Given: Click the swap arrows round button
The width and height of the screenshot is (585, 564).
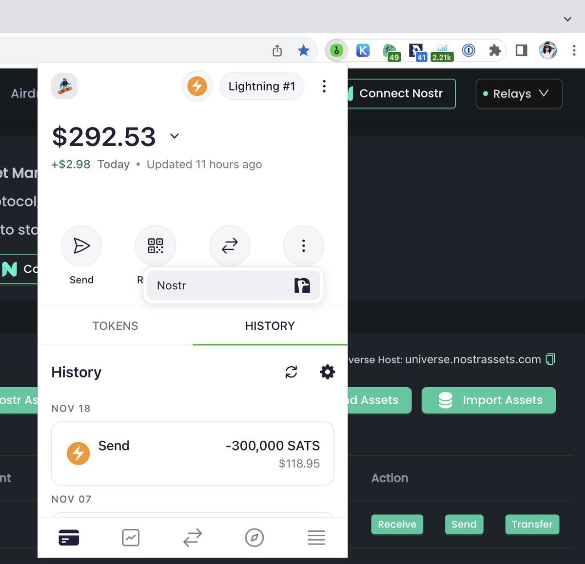Looking at the screenshot, I should point(230,245).
